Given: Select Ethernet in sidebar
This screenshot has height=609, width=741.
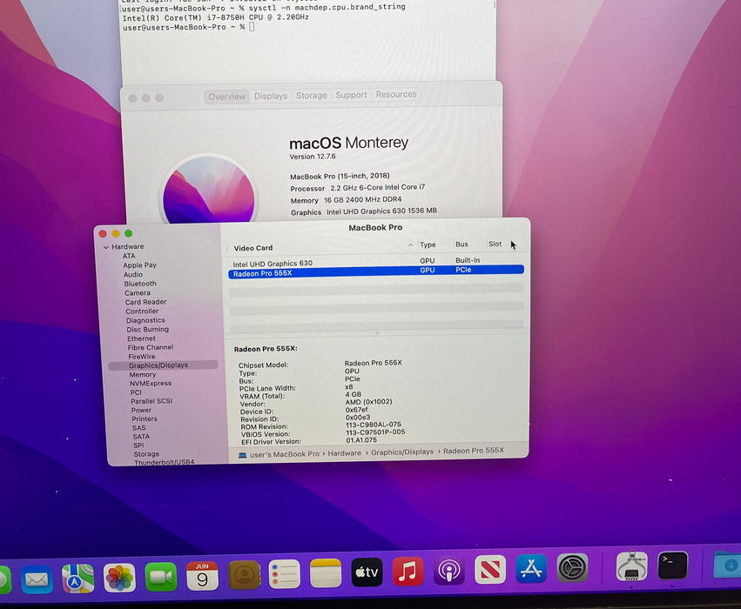Looking at the screenshot, I should [x=141, y=338].
